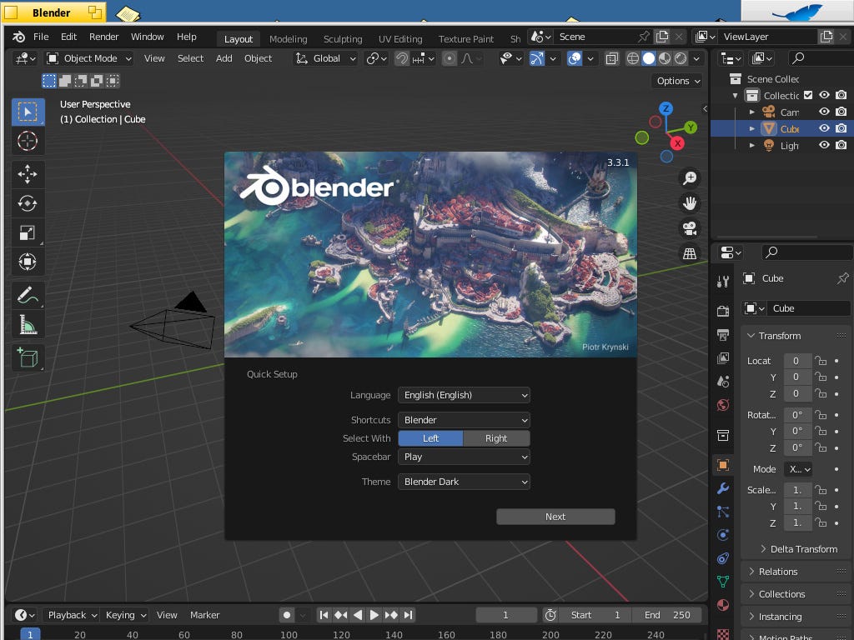
Task: Toggle proportional editing button
Action: [x=450, y=58]
